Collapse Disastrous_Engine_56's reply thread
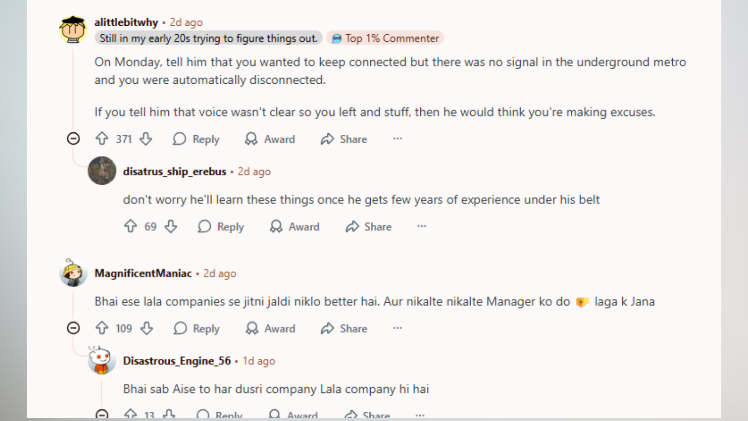 pyautogui.click(x=102, y=414)
